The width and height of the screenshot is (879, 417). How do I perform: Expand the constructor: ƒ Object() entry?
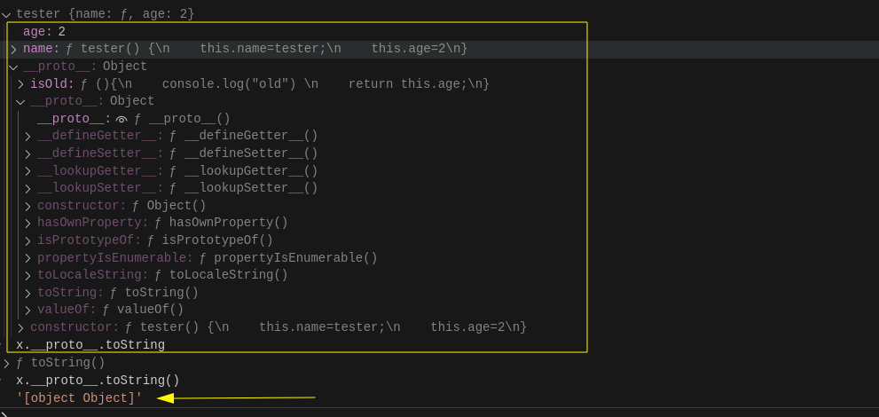(x=28, y=206)
